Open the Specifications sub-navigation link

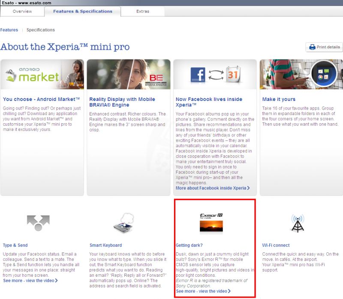point(41,30)
